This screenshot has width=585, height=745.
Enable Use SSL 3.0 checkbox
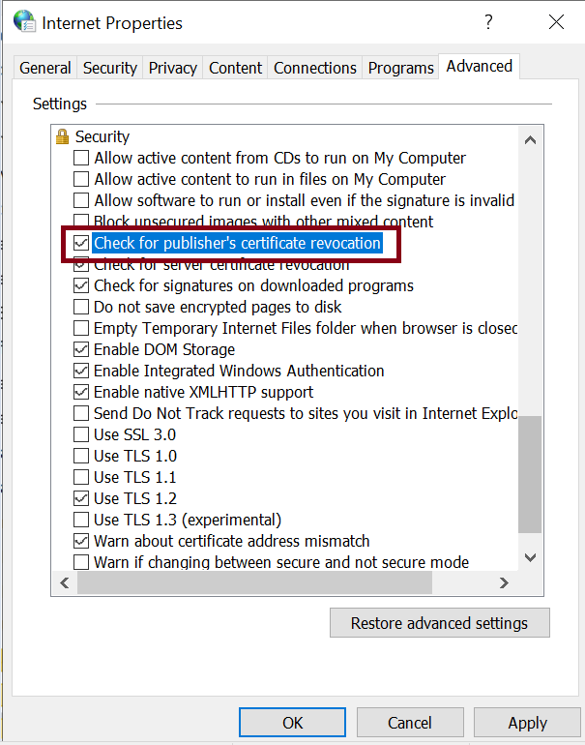[82, 434]
